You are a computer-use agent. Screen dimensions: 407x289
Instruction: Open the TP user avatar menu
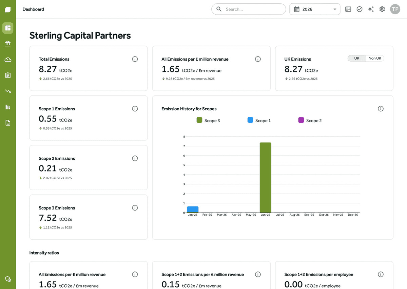pyautogui.click(x=395, y=9)
